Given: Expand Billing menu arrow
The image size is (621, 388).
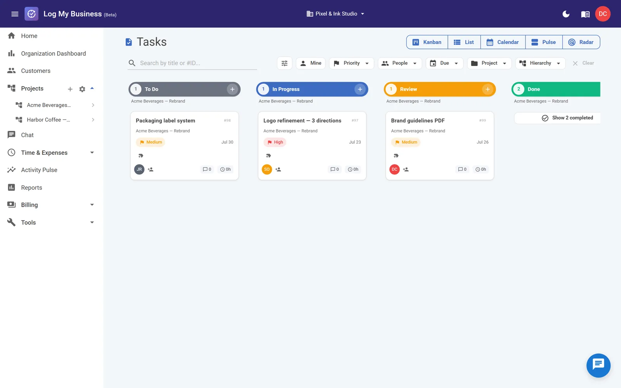Looking at the screenshot, I should click(x=92, y=205).
